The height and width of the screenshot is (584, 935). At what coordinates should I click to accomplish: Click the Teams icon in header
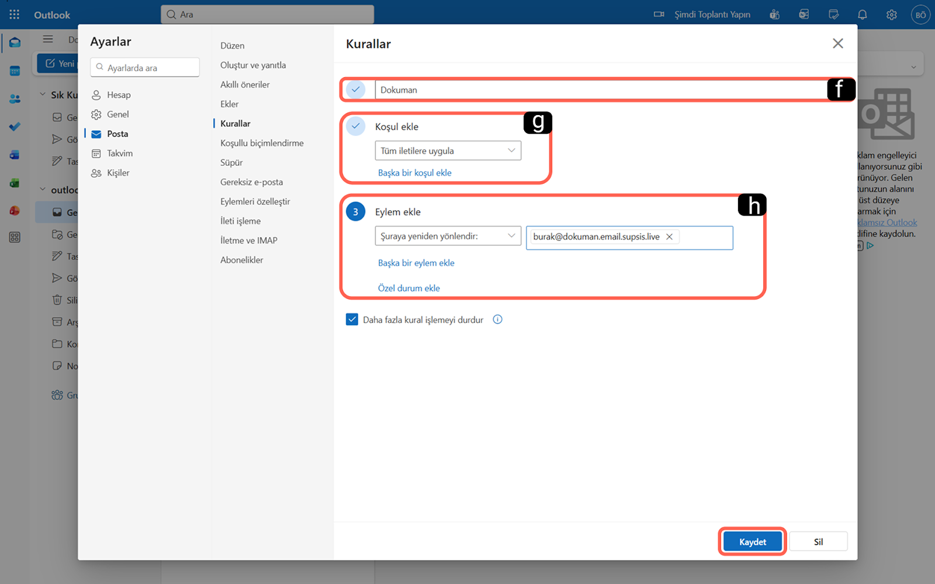[x=775, y=15]
